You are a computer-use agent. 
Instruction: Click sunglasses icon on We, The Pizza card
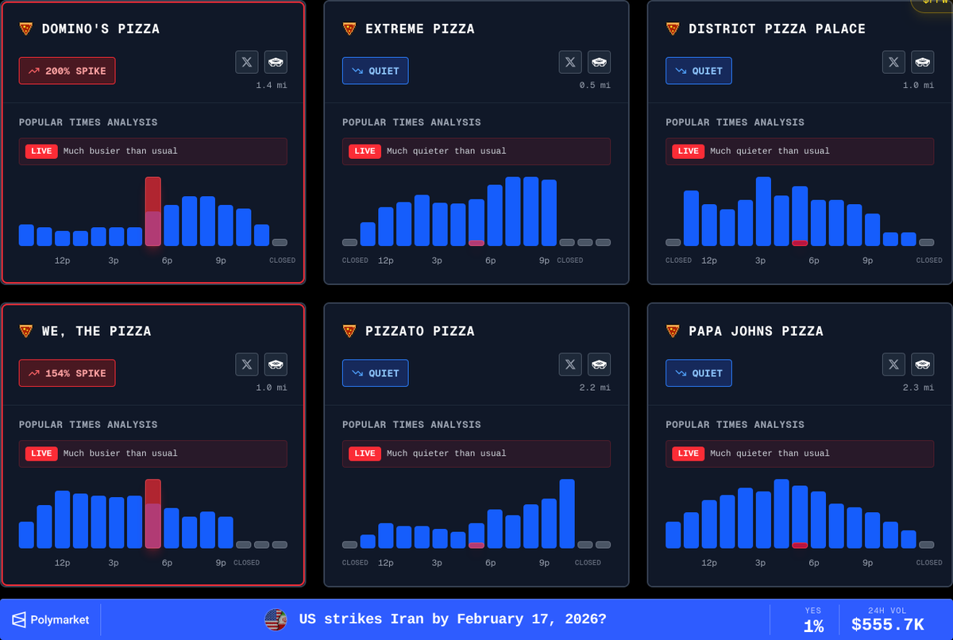(x=276, y=364)
